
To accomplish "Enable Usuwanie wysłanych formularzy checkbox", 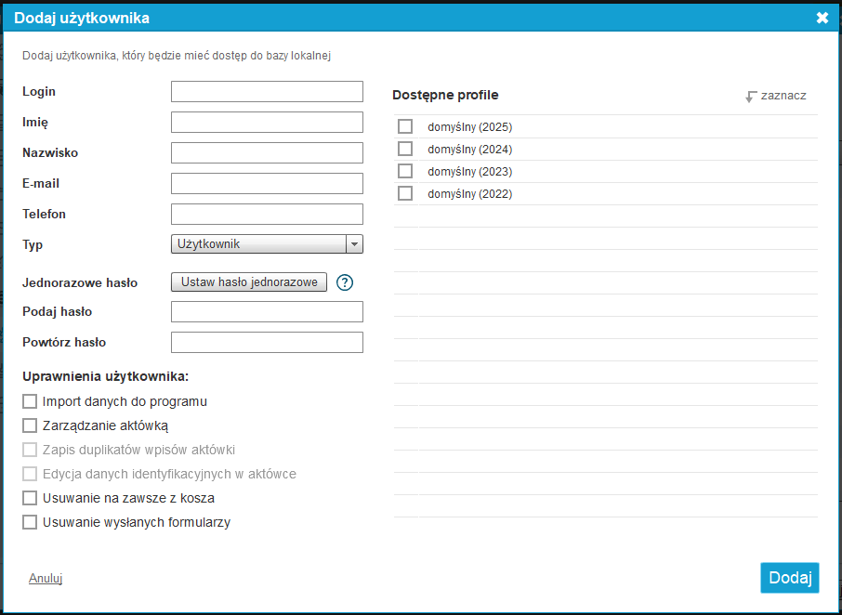I will (30, 522).
